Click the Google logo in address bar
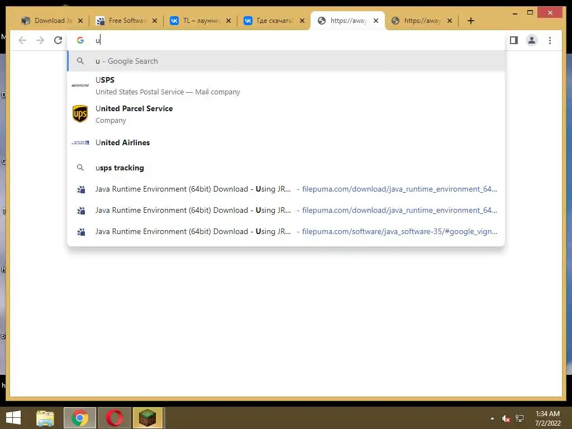This screenshot has height=429, width=572. pyautogui.click(x=80, y=40)
